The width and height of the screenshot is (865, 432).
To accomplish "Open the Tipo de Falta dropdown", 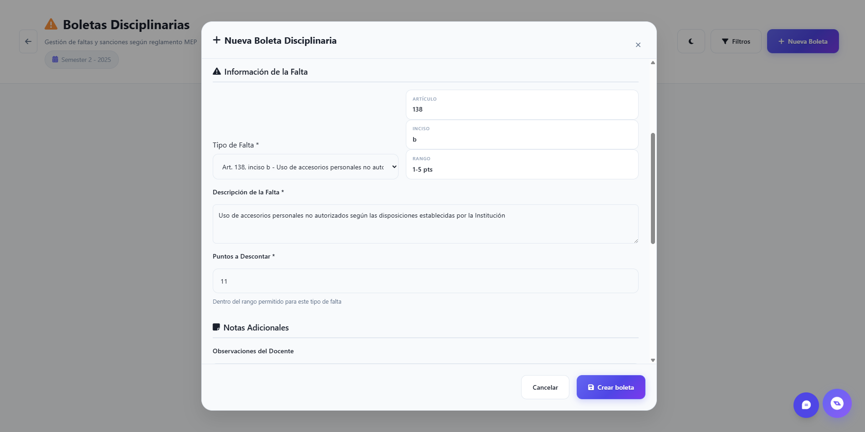I will coord(305,167).
